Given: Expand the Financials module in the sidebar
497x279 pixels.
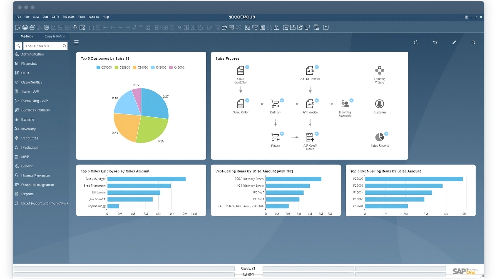Looking at the screenshot, I should (29, 64).
